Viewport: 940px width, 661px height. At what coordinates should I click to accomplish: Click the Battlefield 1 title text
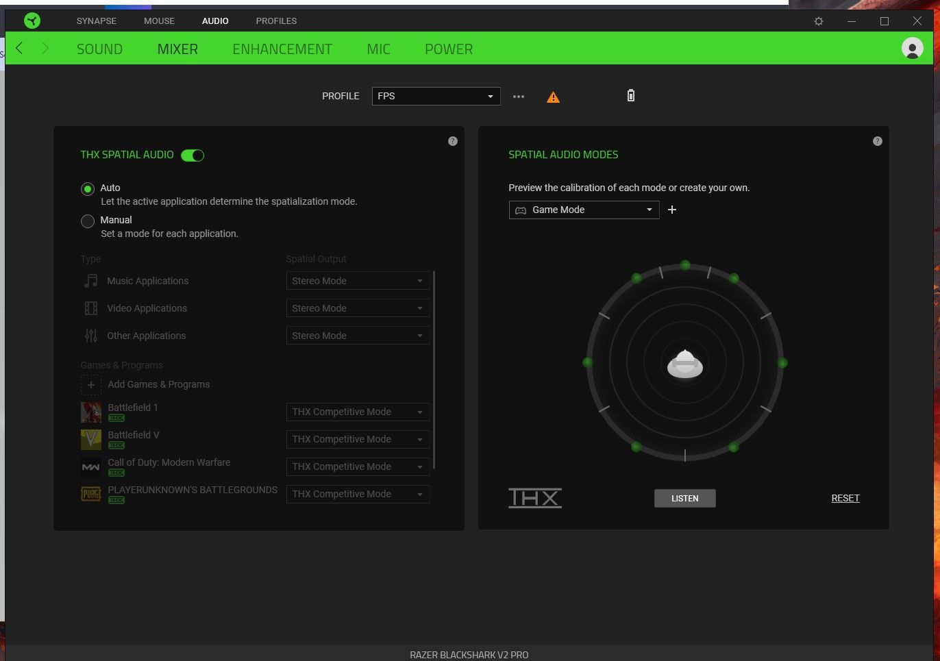click(133, 408)
